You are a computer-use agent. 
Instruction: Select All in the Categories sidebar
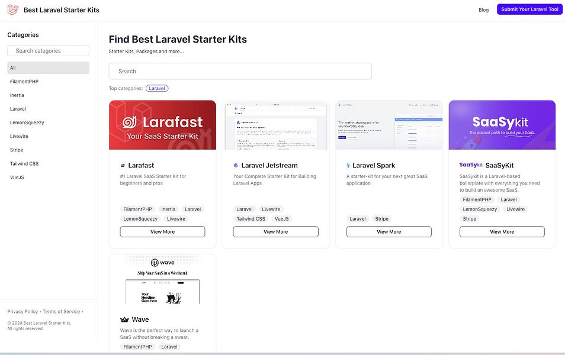(47, 67)
